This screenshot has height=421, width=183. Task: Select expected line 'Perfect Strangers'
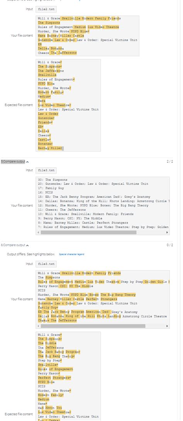54,378
